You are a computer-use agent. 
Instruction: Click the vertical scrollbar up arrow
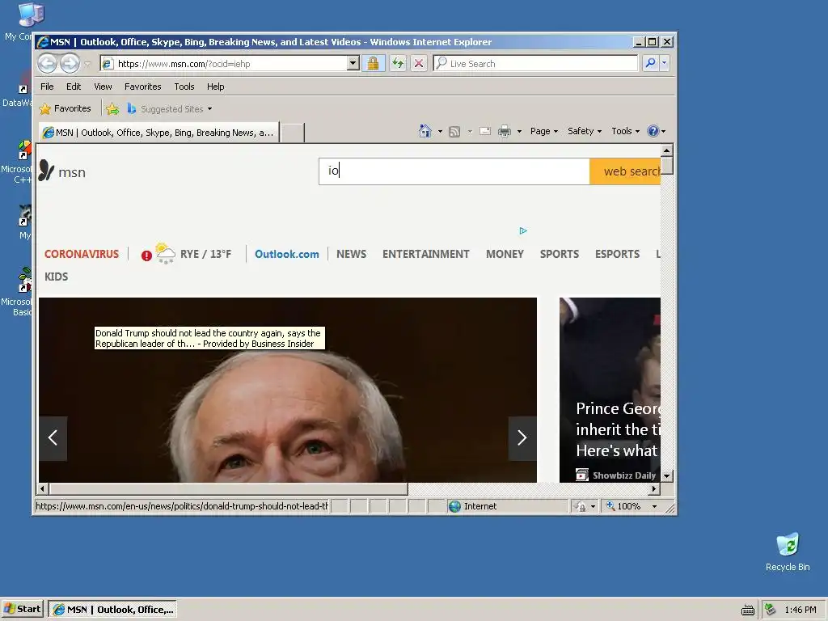pyautogui.click(x=667, y=150)
